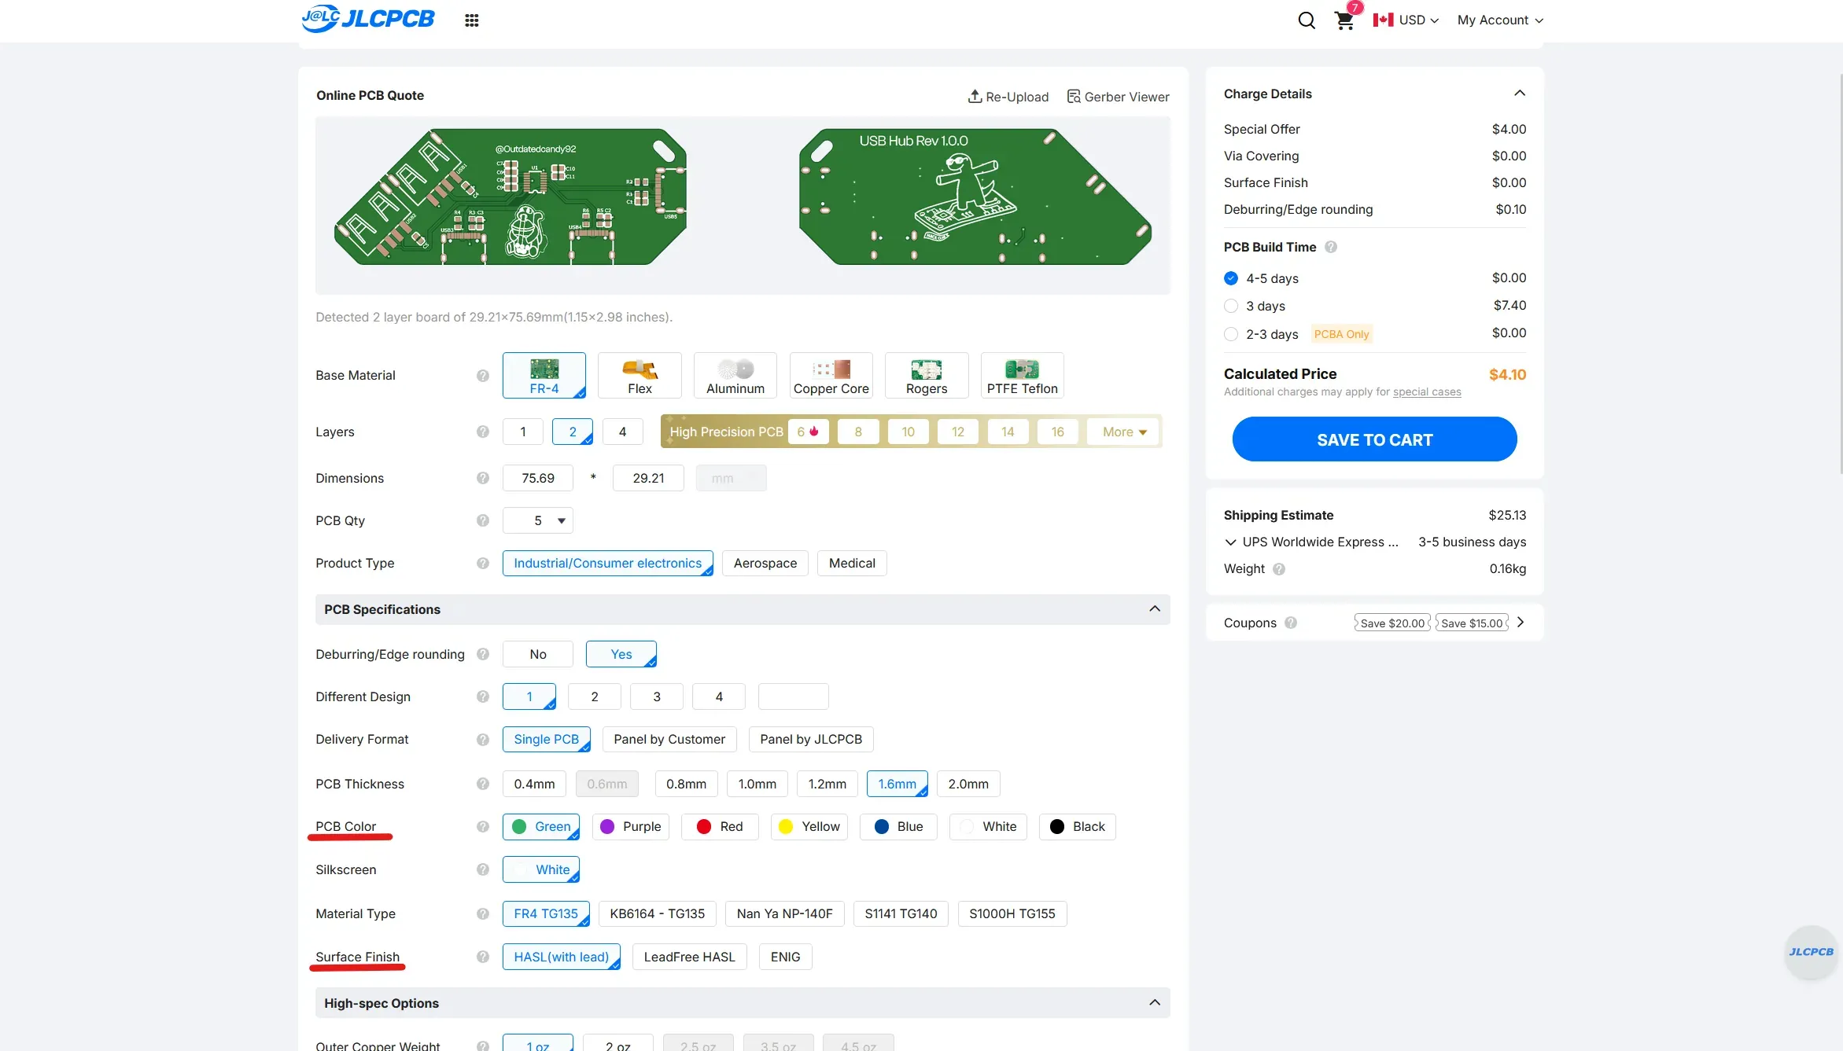This screenshot has height=1051, width=1843.
Task: Open the special cases link
Action: (1426, 391)
